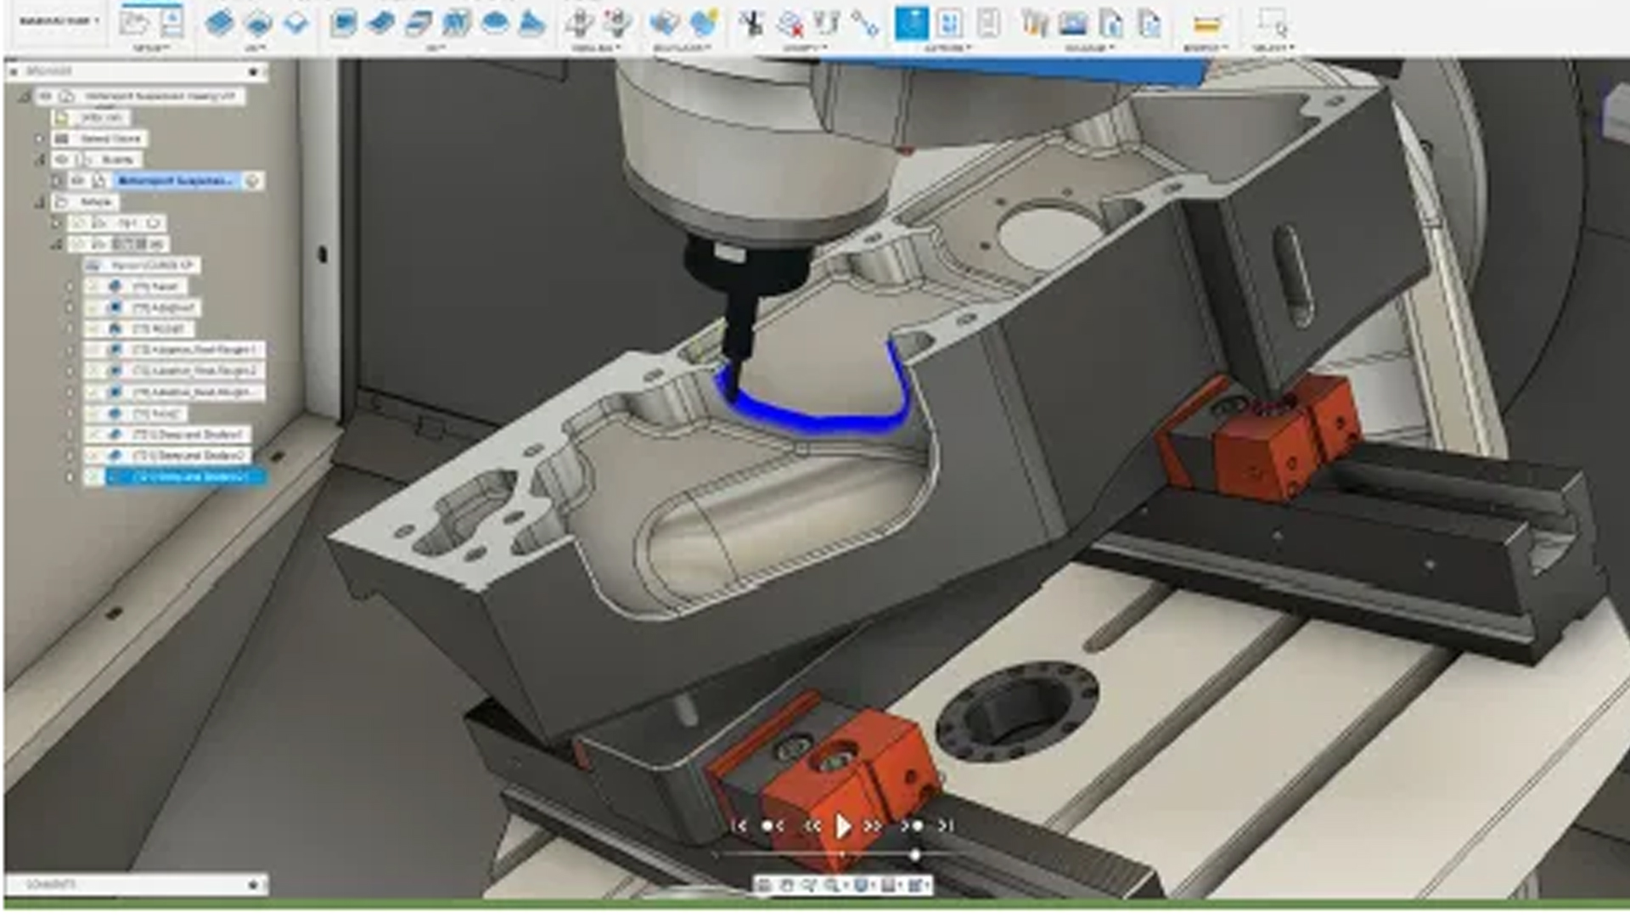
Task: Toggle eye icon on Models folder
Action: coord(62,160)
